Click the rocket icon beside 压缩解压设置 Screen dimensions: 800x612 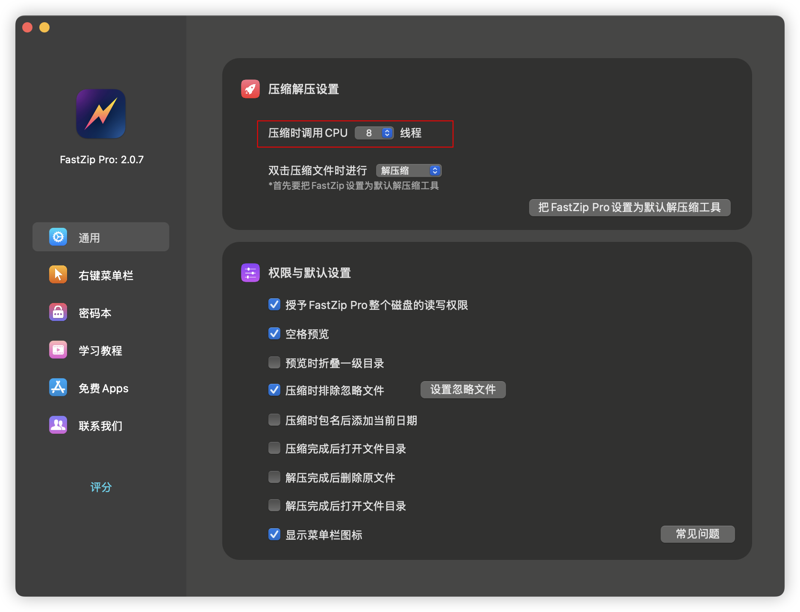(x=250, y=89)
